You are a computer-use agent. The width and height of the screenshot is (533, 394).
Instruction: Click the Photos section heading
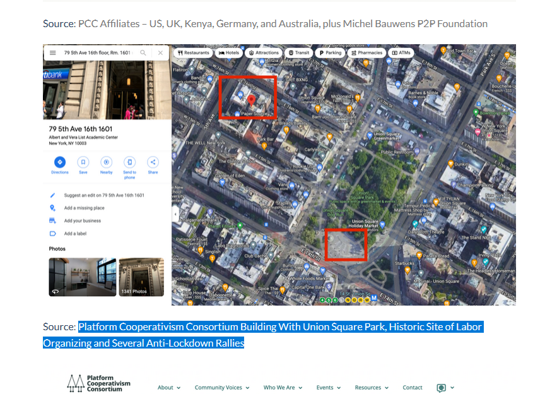pyautogui.click(x=57, y=249)
